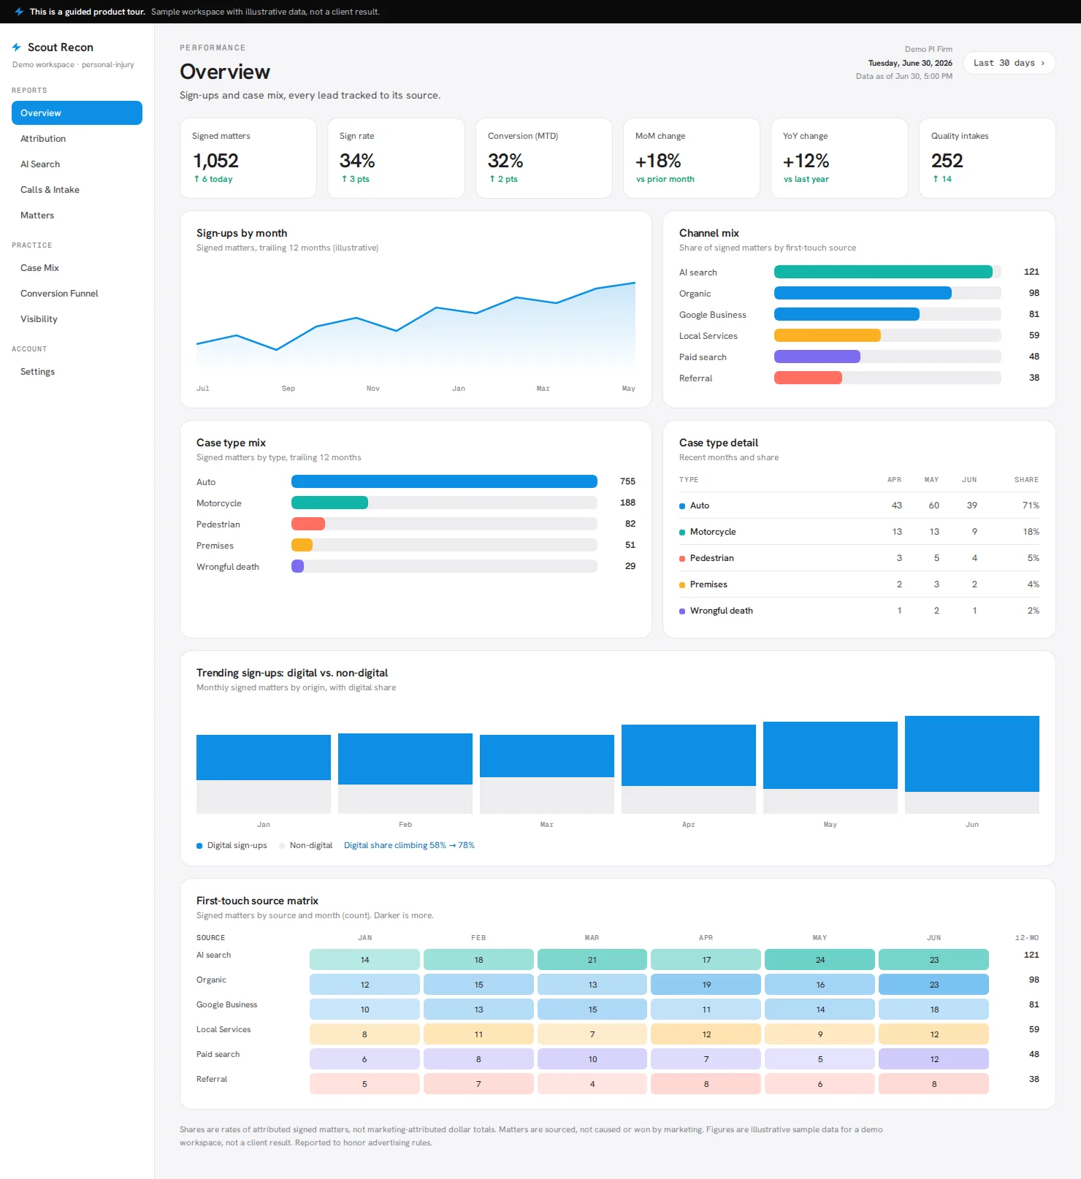Click the Motorcycle bar in Case type mix
Screen dimensions: 1081x1179
329,503
